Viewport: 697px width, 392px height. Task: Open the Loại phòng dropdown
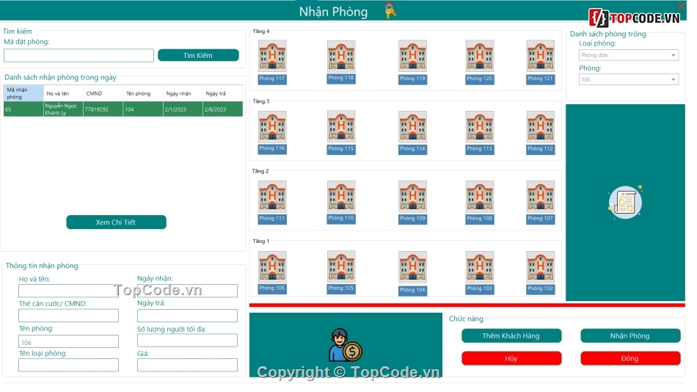coord(628,55)
